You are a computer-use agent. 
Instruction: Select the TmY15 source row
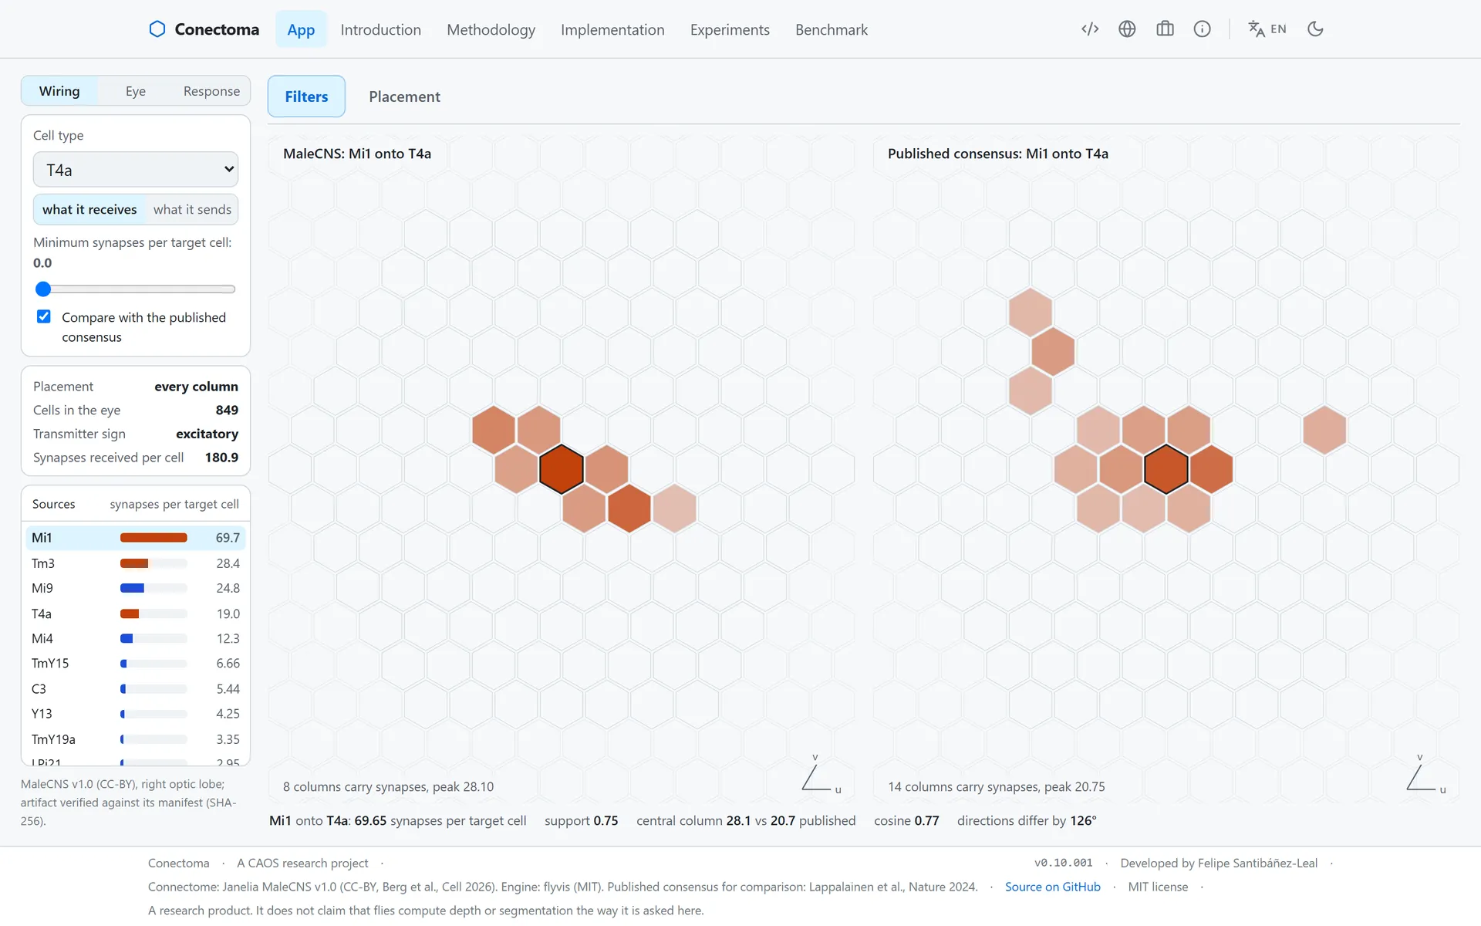point(136,664)
